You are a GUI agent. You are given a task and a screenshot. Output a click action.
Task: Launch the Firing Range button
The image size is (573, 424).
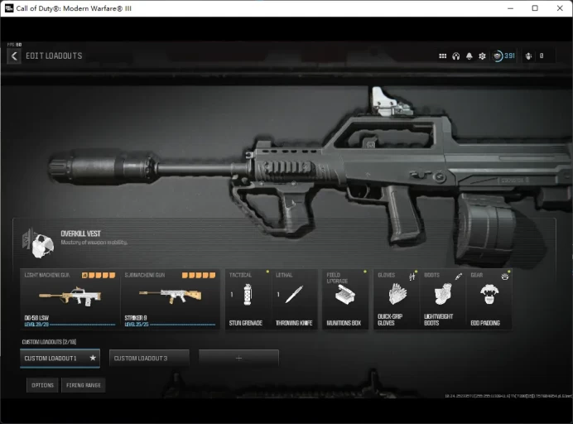click(84, 385)
